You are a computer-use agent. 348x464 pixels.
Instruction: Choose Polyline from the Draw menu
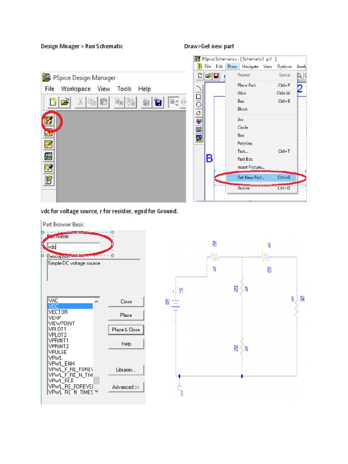click(261, 143)
